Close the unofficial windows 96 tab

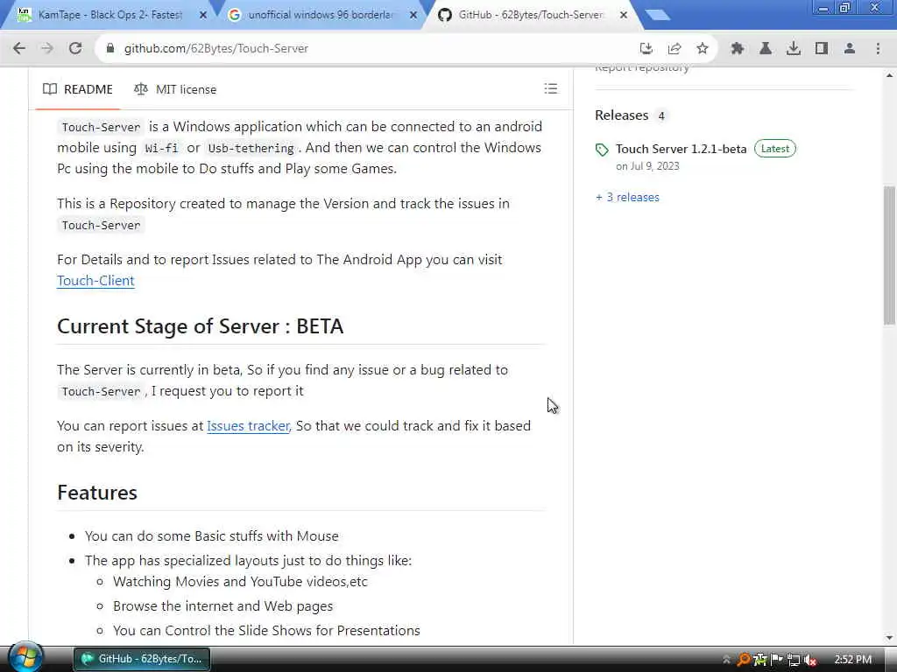click(x=413, y=16)
